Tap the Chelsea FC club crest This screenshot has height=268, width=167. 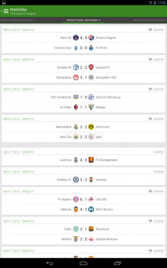coord(76,179)
